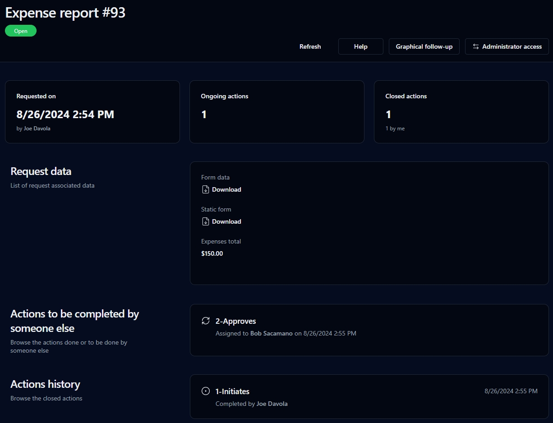The image size is (553, 423).
Task: Open the Help page
Action: (360, 46)
